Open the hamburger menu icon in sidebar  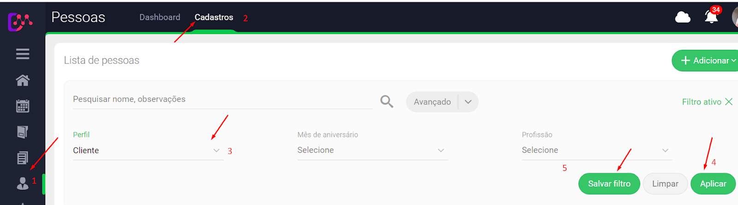point(23,54)
